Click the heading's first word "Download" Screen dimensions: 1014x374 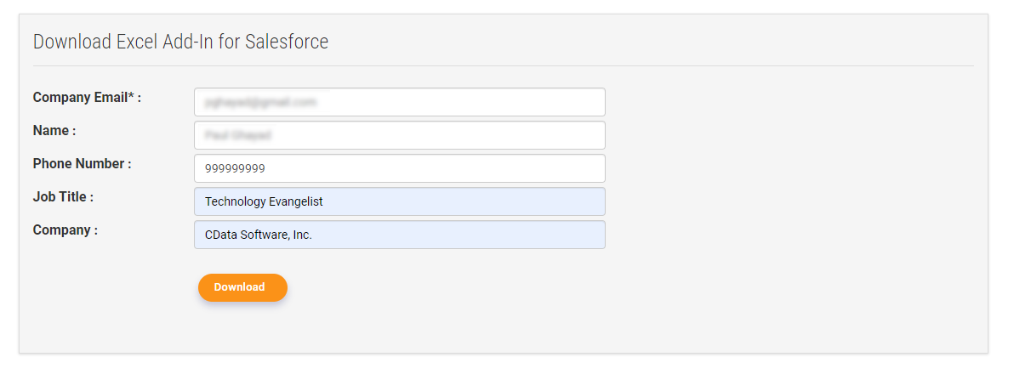tap(71, 42)
